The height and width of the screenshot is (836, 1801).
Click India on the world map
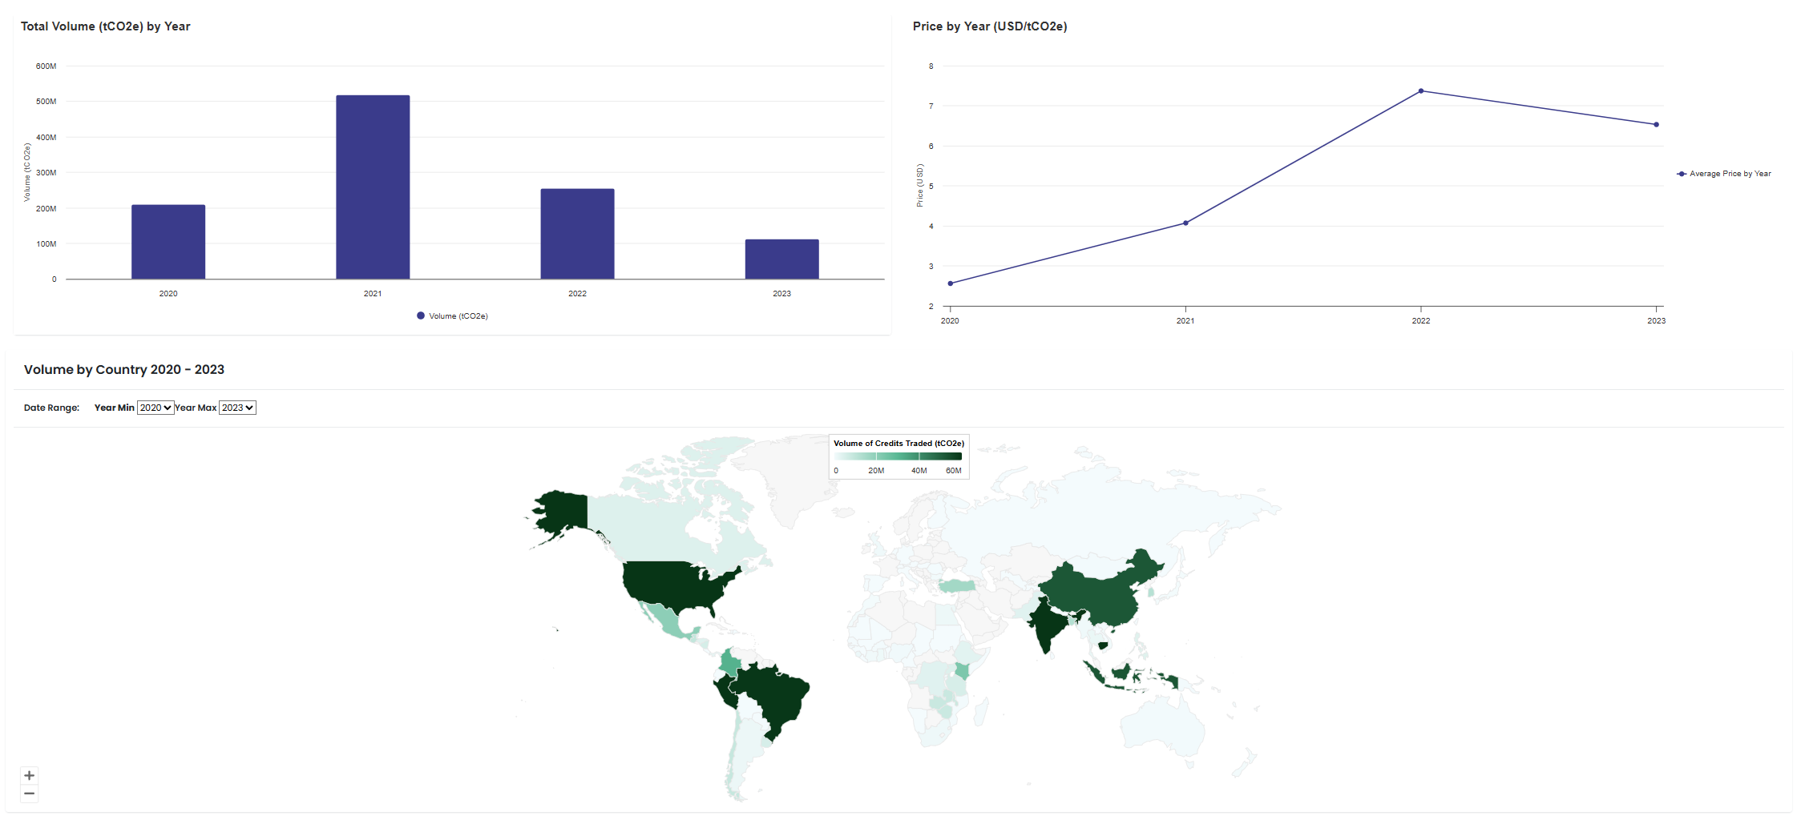point(1046,625)
